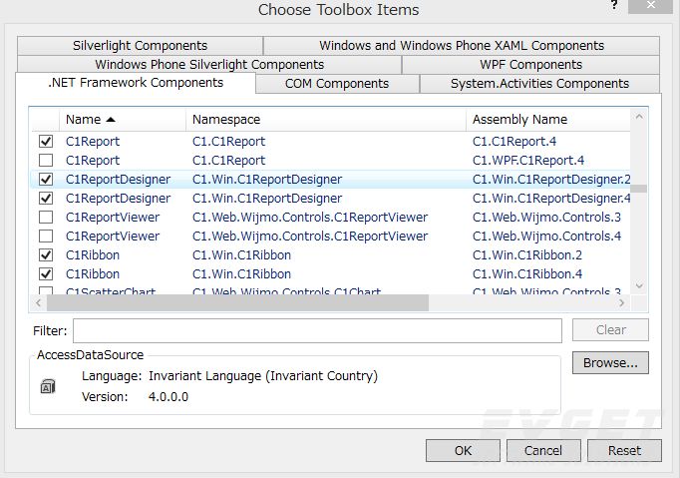
Task: Sort by the Namespace column header
Action: [326, 120]
